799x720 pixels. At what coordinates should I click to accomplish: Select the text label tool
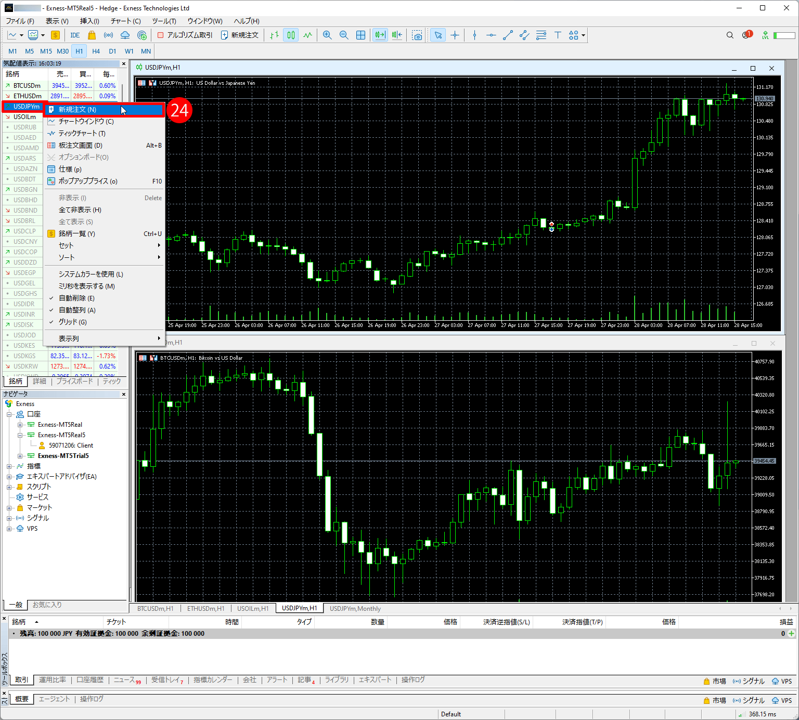pos(558,35)
